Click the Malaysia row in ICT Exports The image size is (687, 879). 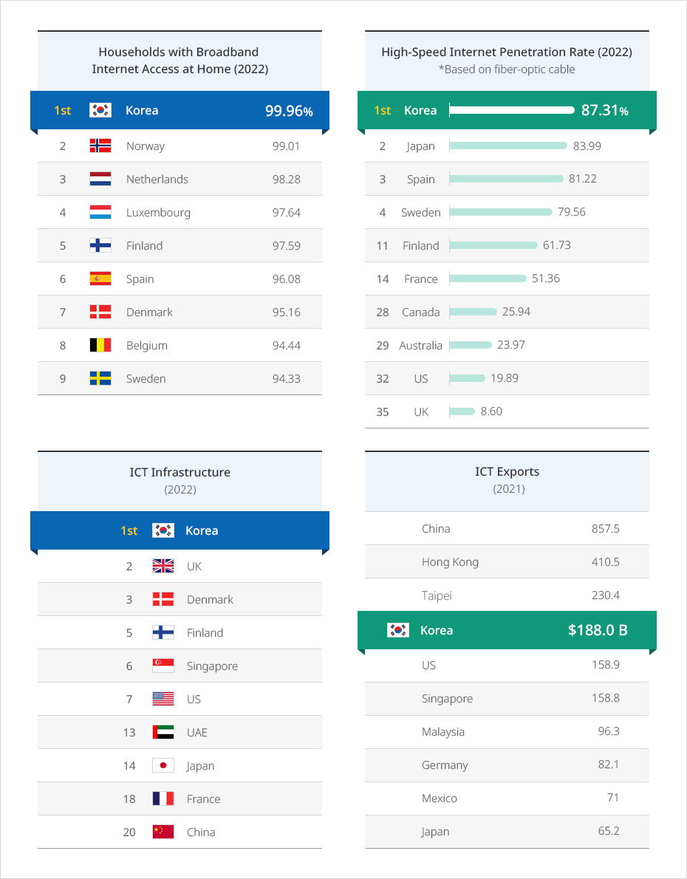[x=507, y=731]
